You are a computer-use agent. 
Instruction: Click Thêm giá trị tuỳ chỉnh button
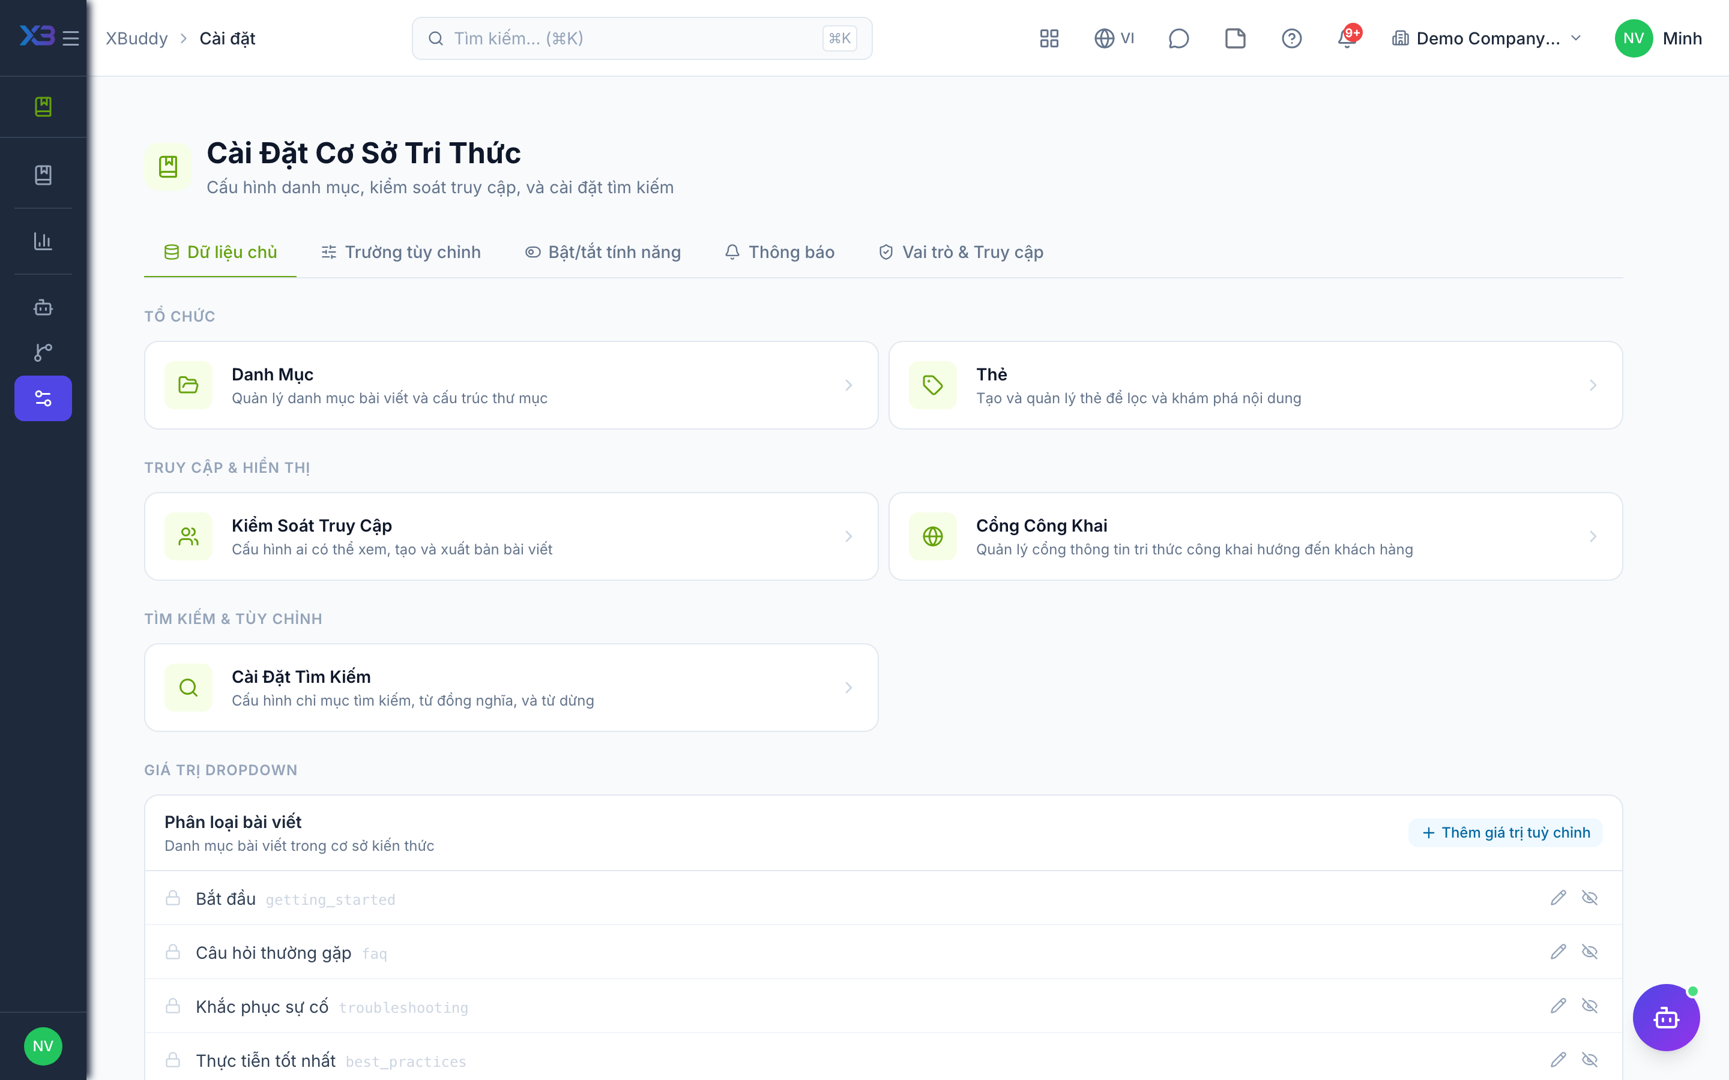1506,833
